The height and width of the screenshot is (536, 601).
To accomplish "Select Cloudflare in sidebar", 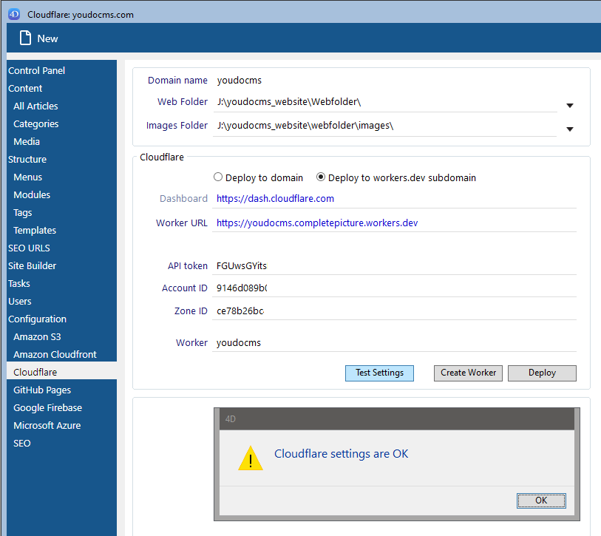I will click(x=61, y=372).
